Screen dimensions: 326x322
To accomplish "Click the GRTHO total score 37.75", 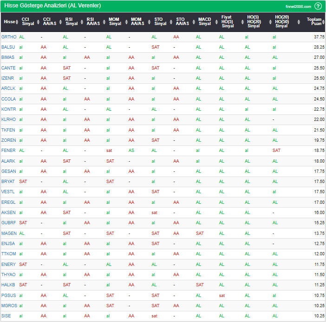I will pos(319,37).
